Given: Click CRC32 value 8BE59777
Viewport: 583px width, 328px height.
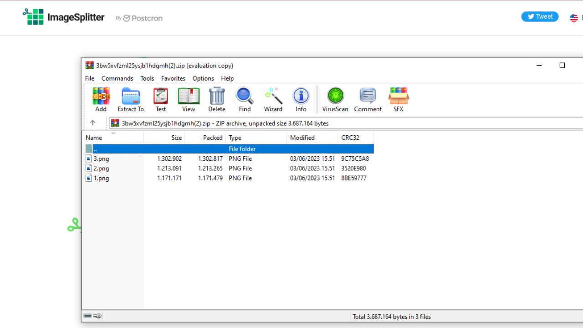Looking at the screenshot, I should [x=354, y=178].
